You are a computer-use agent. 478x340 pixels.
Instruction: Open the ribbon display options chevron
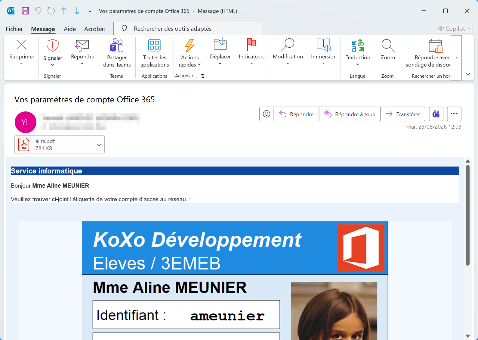point(468,74)
